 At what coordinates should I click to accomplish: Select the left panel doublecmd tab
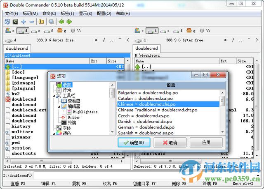click(x=17, y=48)
